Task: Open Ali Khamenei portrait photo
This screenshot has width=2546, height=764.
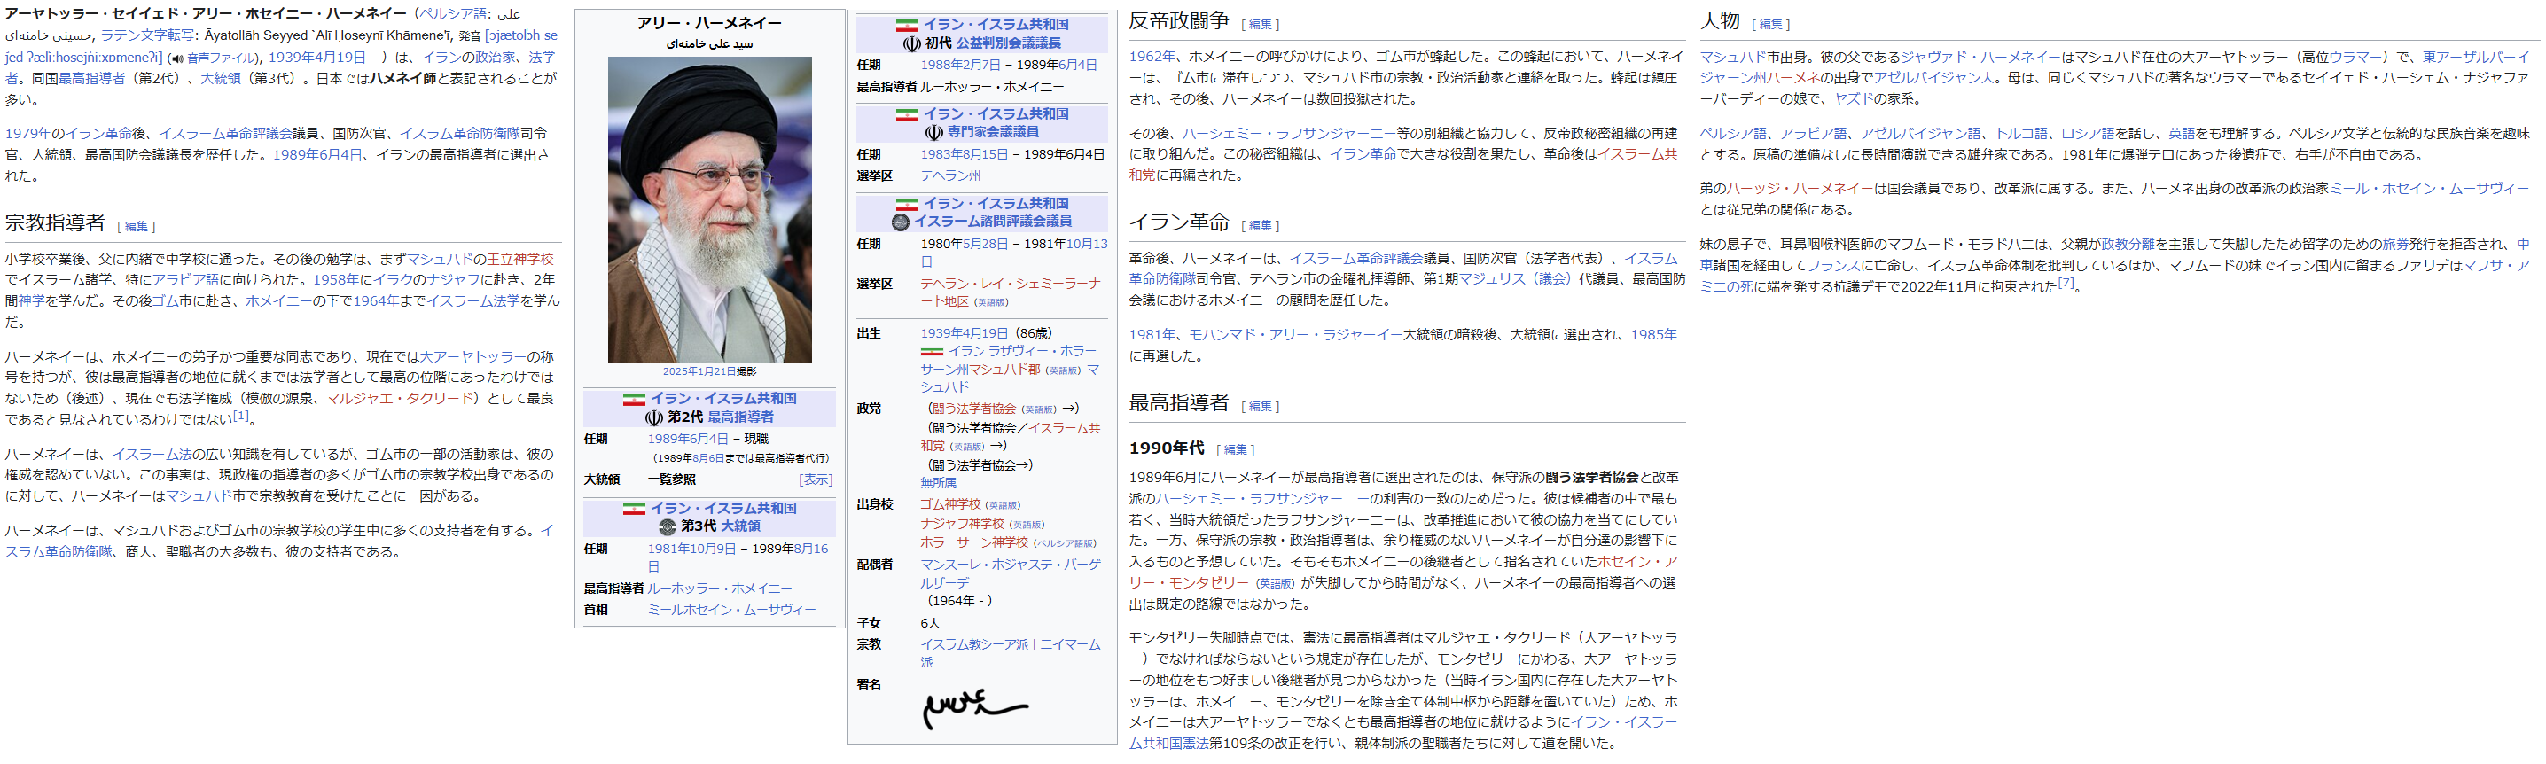Action: [710, 209]
